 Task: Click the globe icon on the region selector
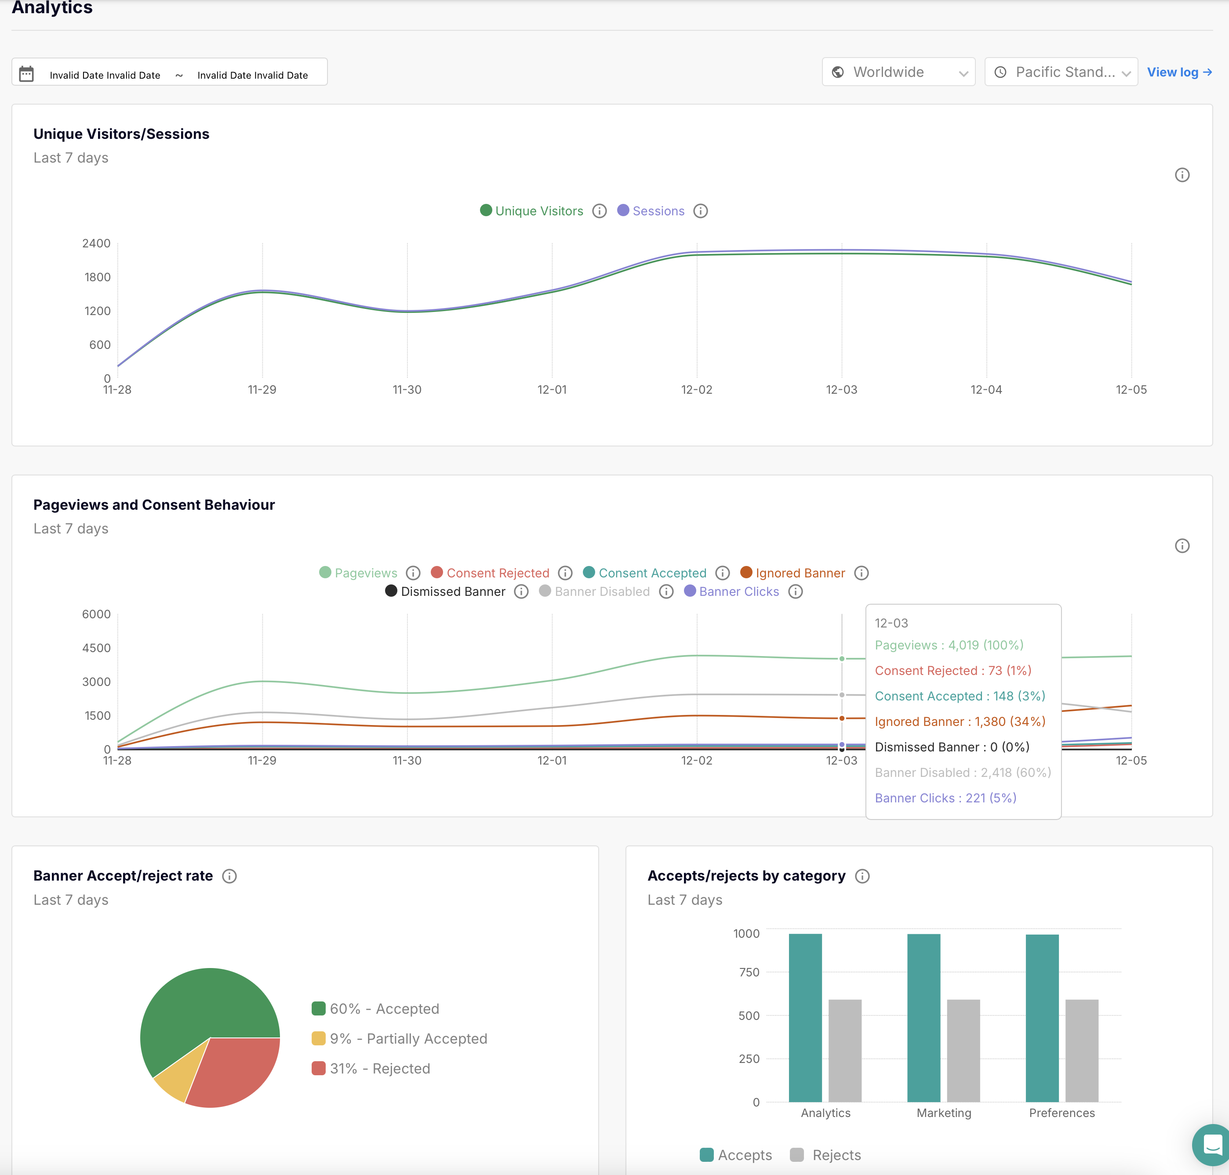tap(837, 71)
